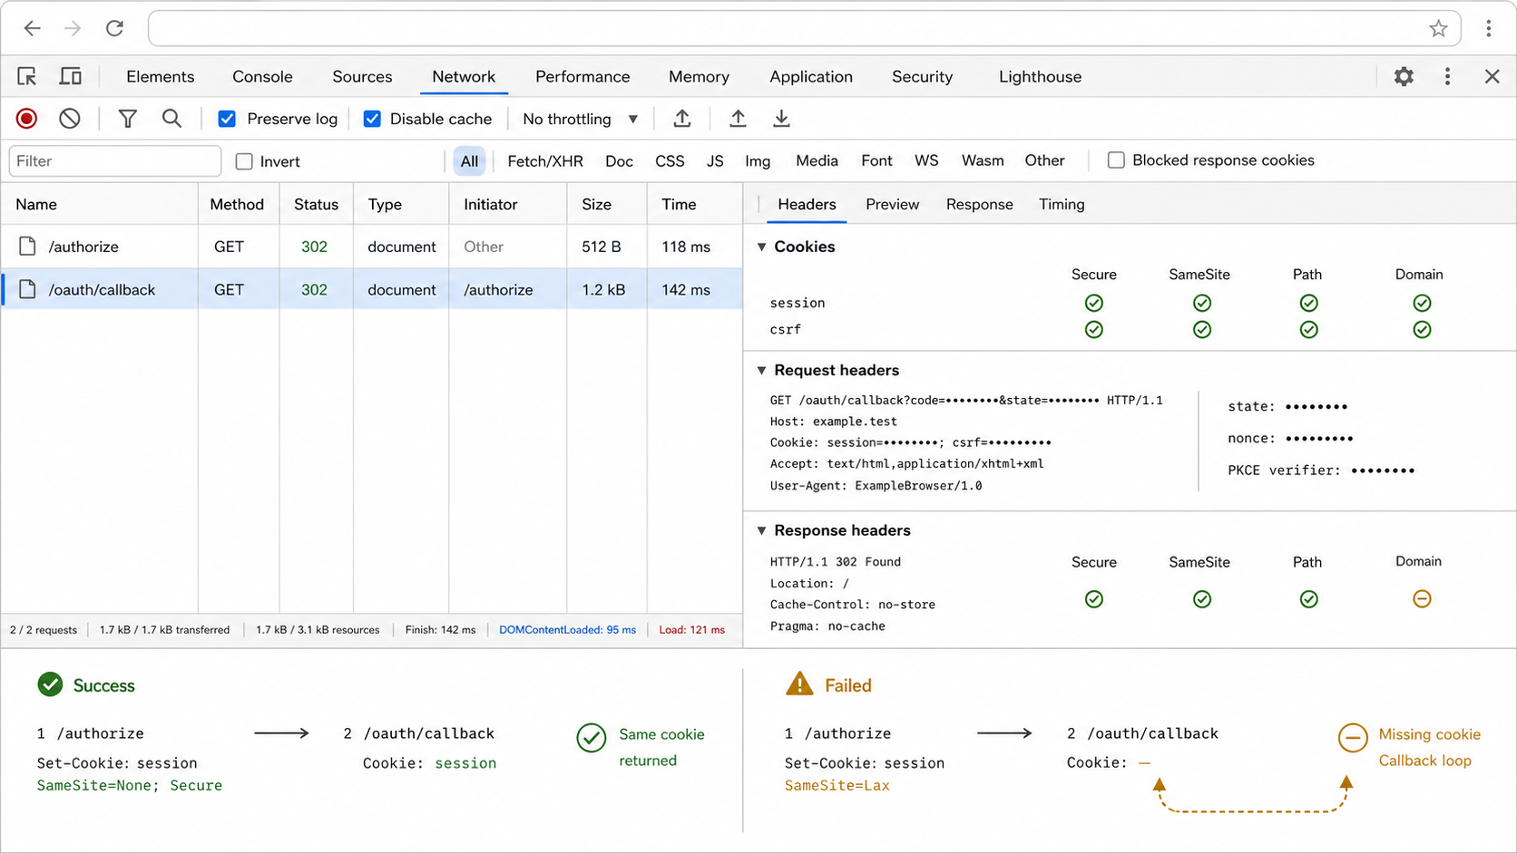Collapse the Request headers section
This screenshot has width=1517, height=853.
pos(762,370)
